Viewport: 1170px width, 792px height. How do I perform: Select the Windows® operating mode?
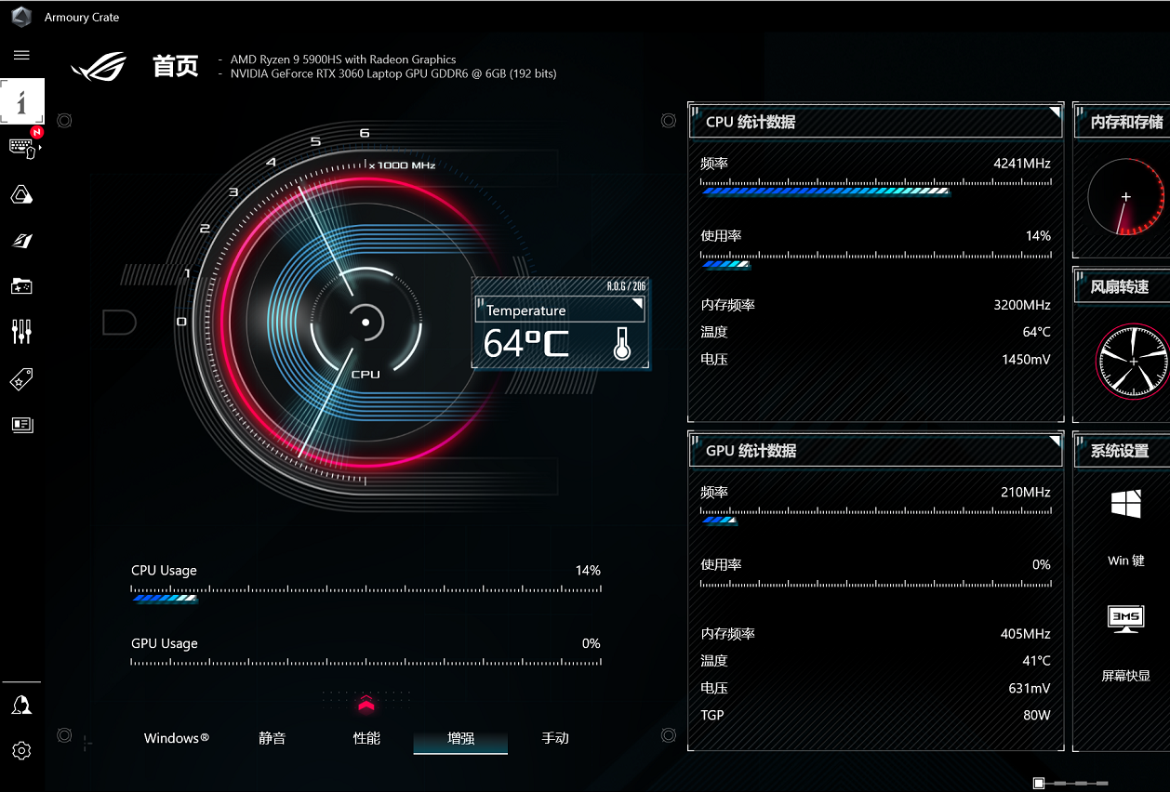tap(176, 738)
